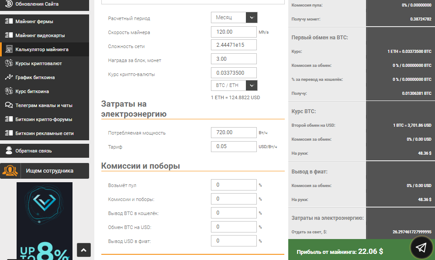Click the scroll-to-top arrow button
435x260 pixels.
click(x=84, y=250)
